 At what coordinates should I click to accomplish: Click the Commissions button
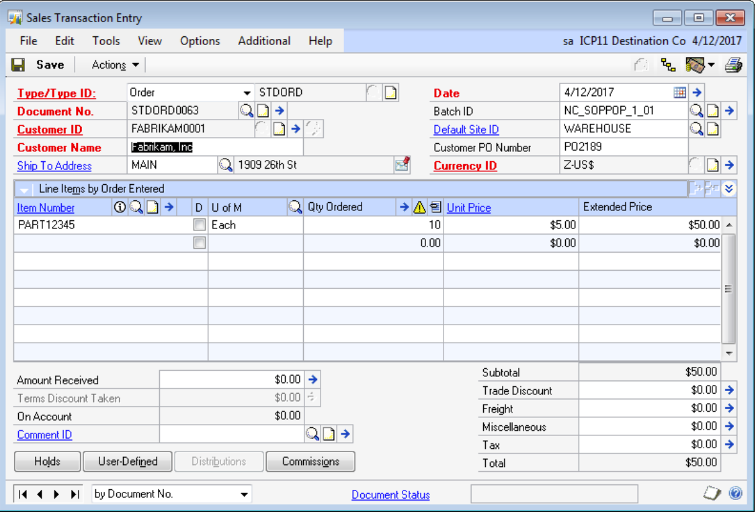click(x=310, y=462)
